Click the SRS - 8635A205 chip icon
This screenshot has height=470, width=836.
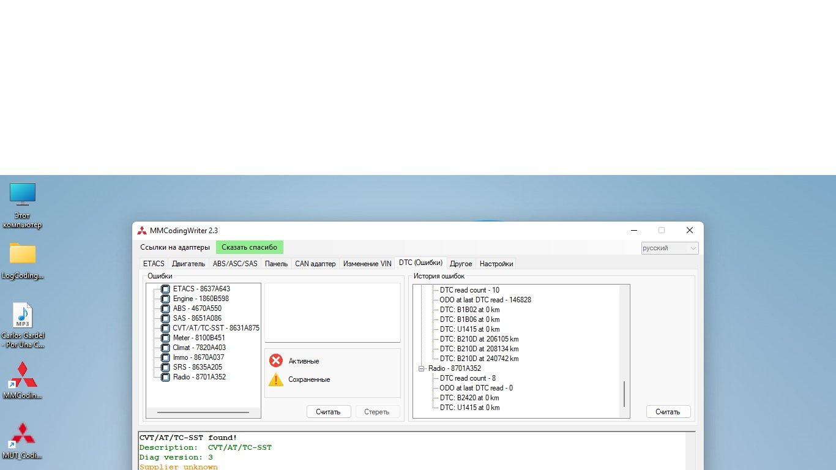tap(165, 367)
